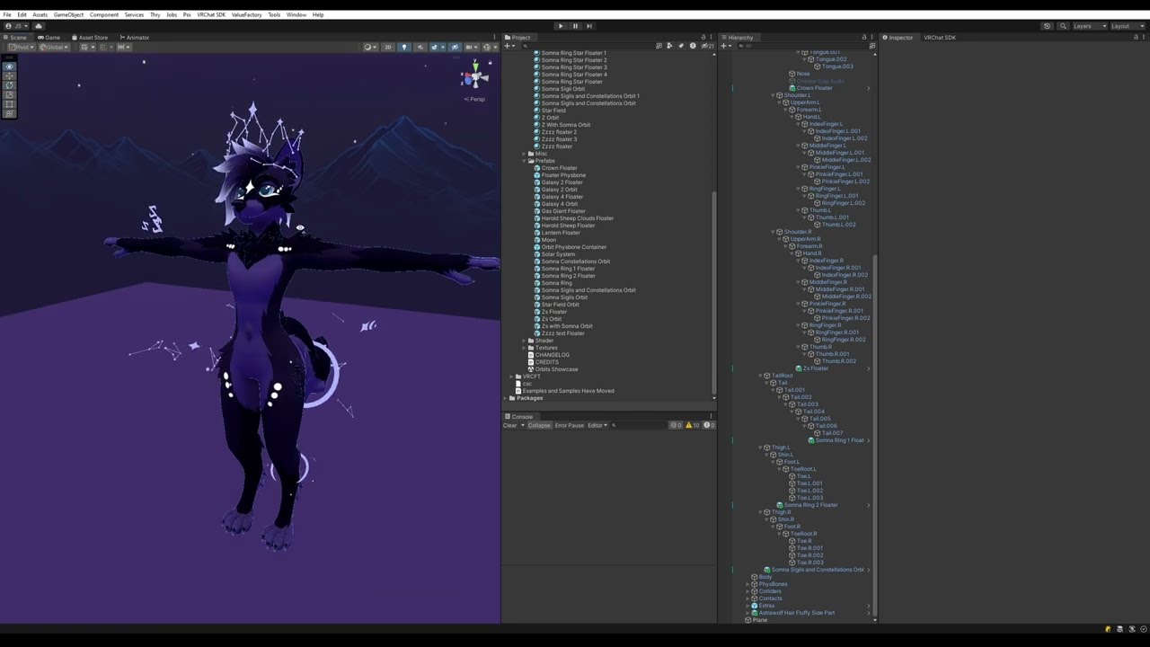Image resolution: width=1150 pixels, height=647 pixels.
Task: Open the account JS dropdown in the toolbar
Action: tap(16, 26)
